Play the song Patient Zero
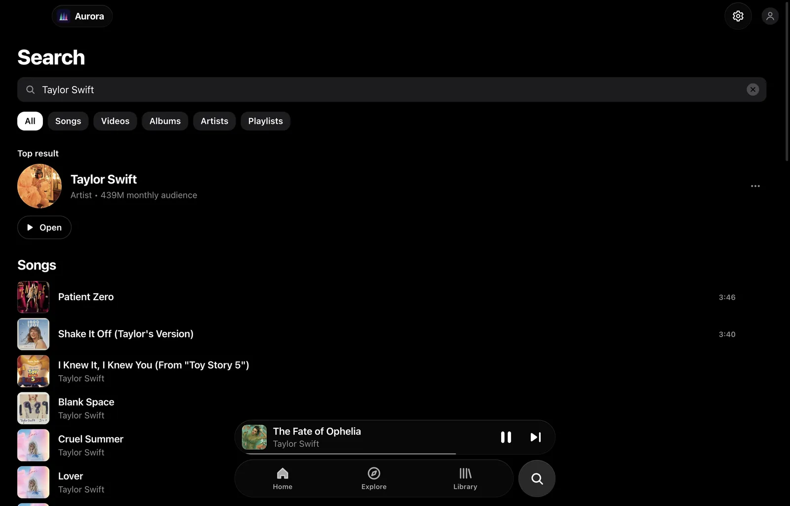Screen dimensions: 790x506 coord(86,297)
